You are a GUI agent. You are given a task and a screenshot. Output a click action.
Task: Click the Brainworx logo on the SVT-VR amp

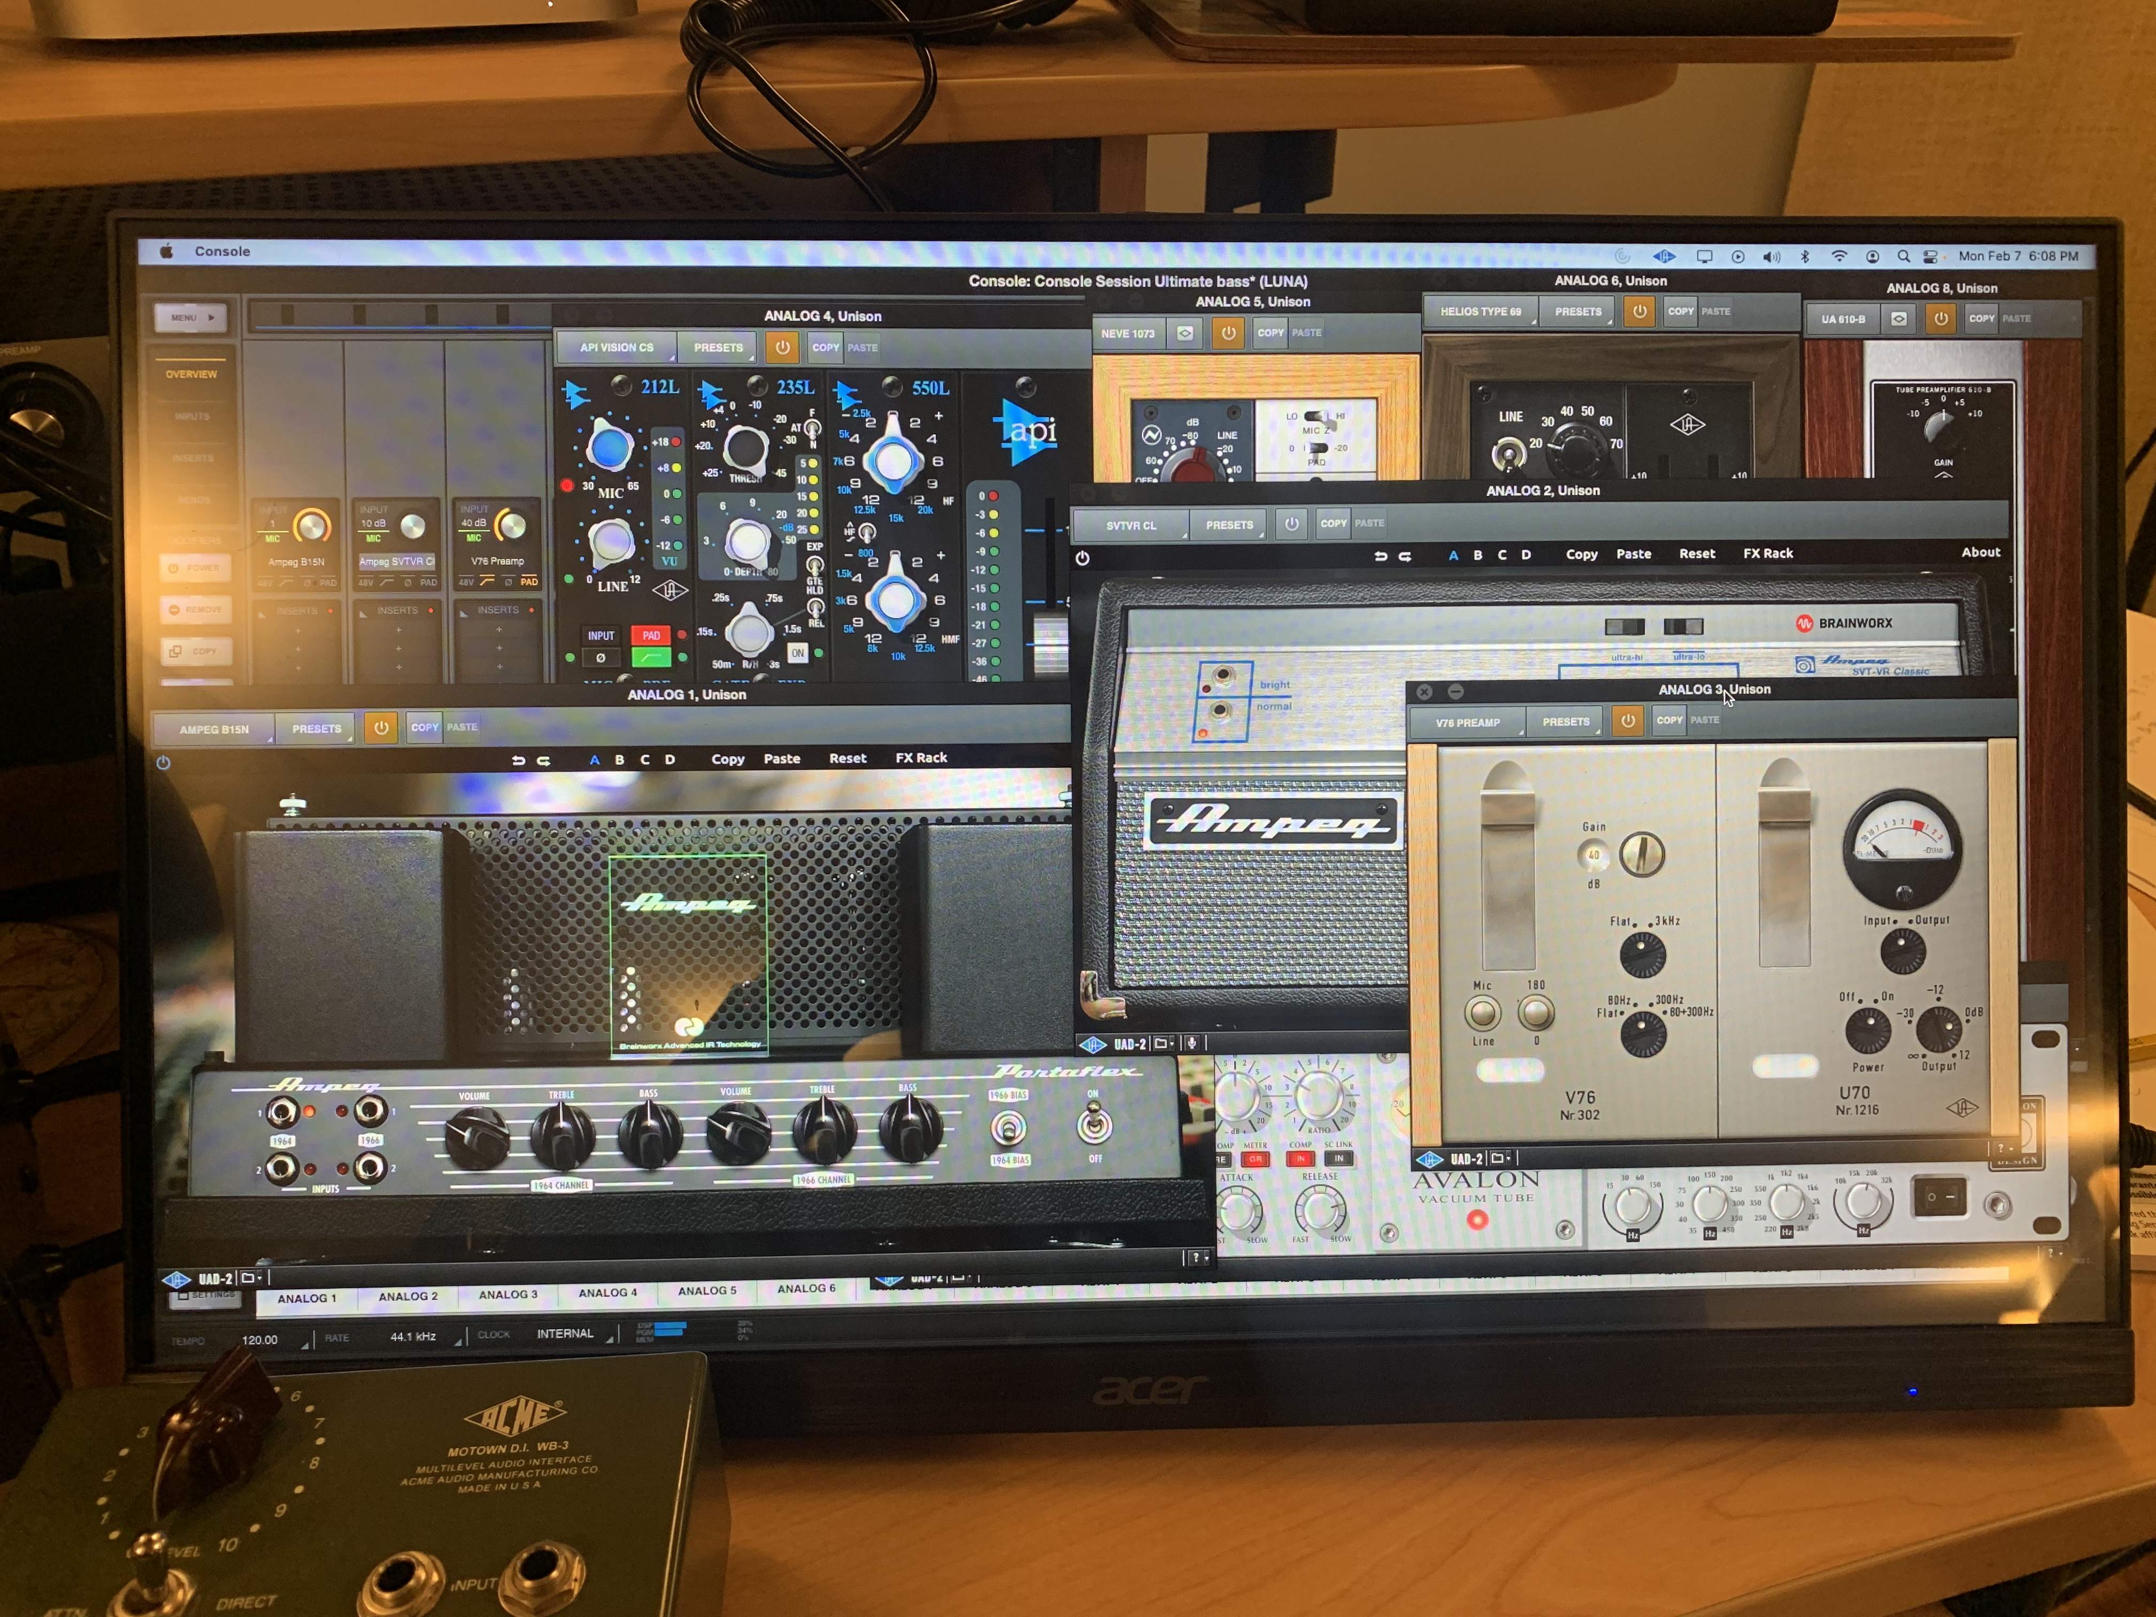click(x=1844, y=623)
